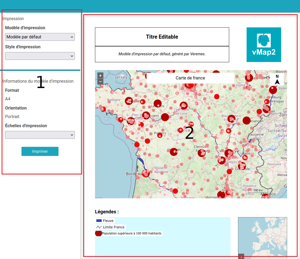300x259 pixels.
Task: Click the blue Fleuve legend symbol
Action: pos(99,221)
